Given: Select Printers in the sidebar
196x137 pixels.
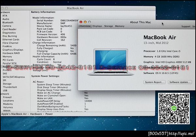Looking at the screenshot, I should click(x=7, y=70).
